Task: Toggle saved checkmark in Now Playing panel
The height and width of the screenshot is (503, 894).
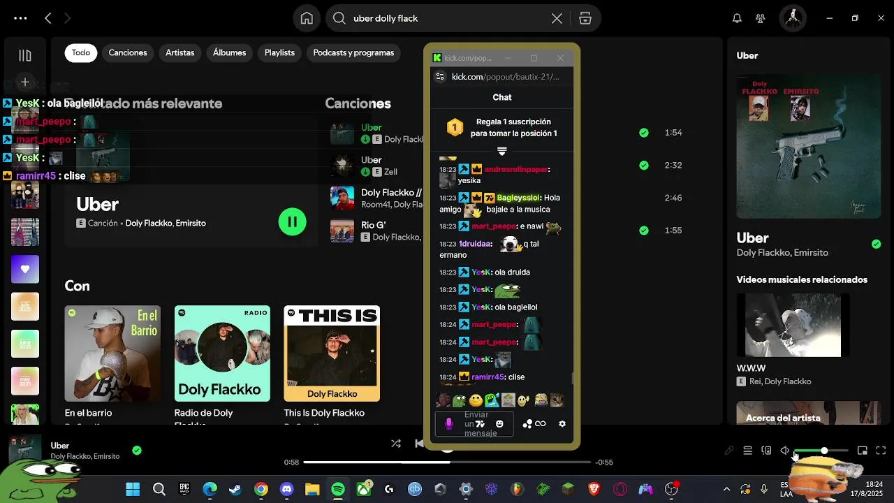Action: [x=876, y=244]
